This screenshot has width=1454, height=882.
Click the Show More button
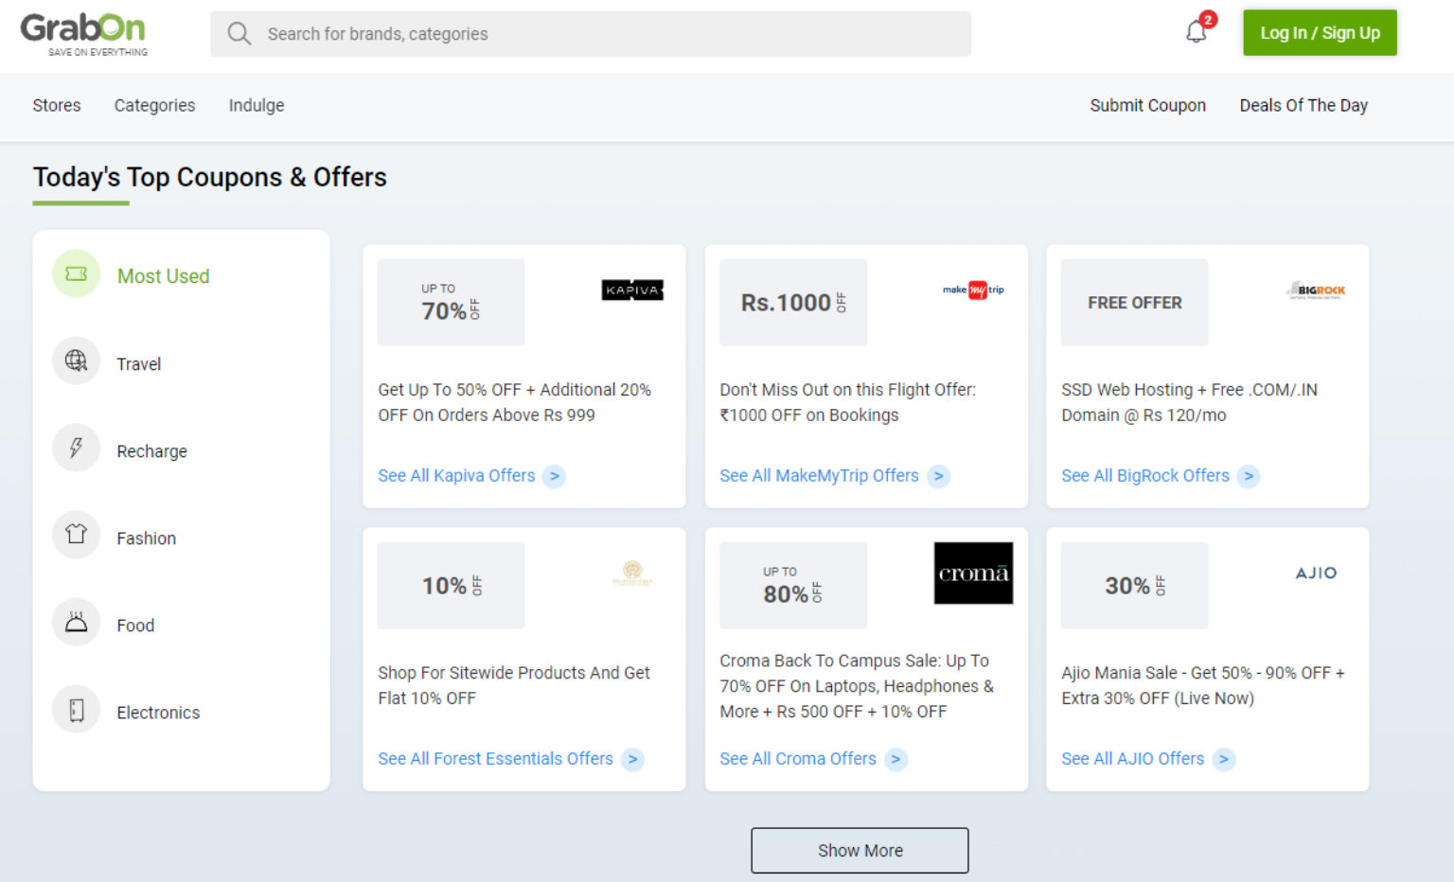pyautogui.click(x=860, y=850)
